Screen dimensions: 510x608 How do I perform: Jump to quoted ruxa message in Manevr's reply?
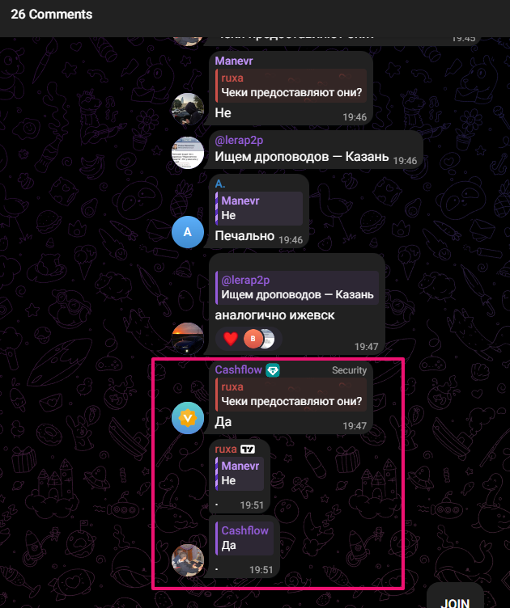[291, 86]
